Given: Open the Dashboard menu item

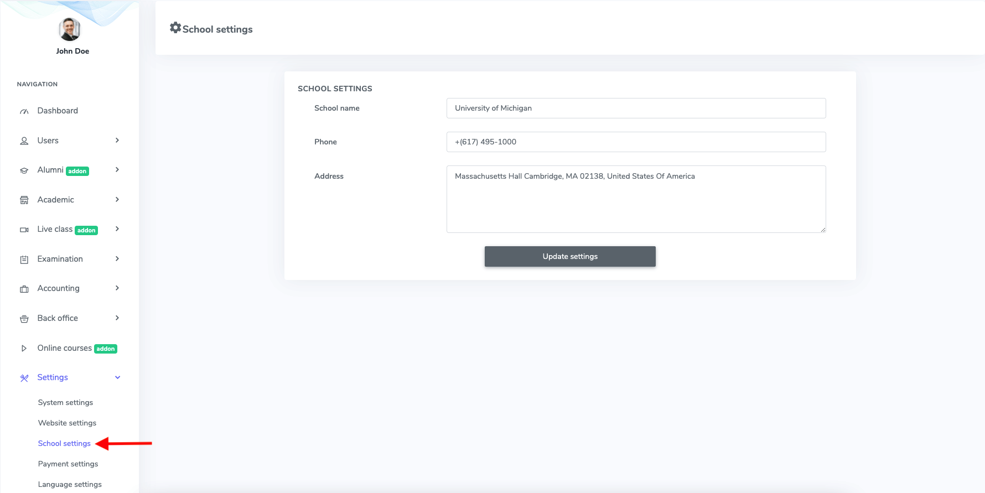Looking at the screenshot, I should tap(58, 111).
